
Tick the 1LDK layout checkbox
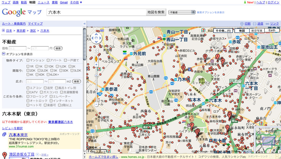pyautogui.click(x=57, y=66)
